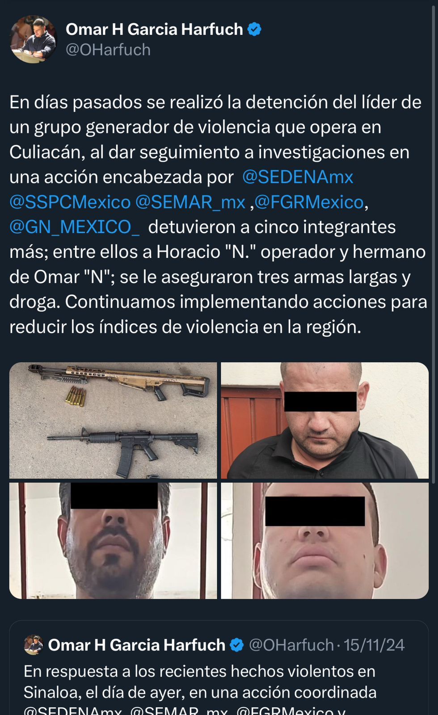Viewport: 438px width, 715px height.
Task: Tap the main tweet's body text
Action: point(219,214)
